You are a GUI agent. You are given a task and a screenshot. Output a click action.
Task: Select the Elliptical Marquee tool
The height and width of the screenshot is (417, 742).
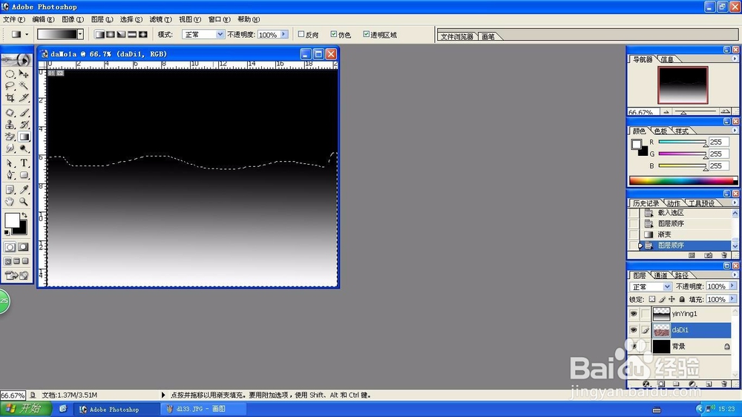coord(10,74)
